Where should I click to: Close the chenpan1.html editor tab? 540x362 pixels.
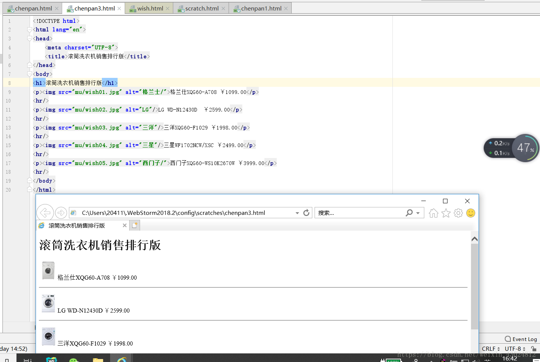pos(286,9)
